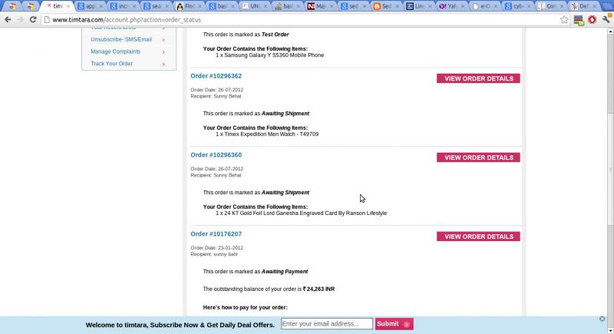Click the page icon in address bar
This screenshot has height=334, width=614.
point(47,19)
